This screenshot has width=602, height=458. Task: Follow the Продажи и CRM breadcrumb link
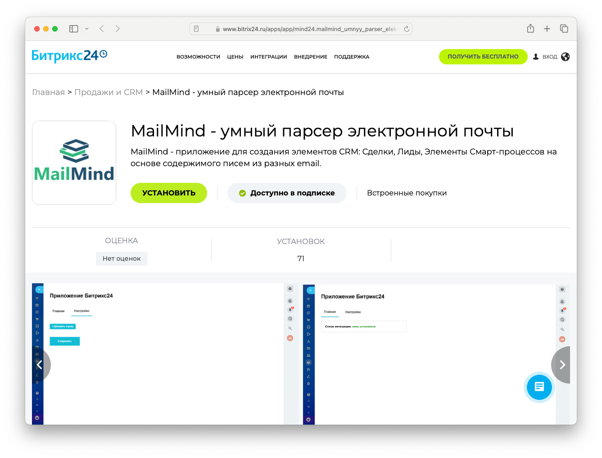(109, 92)
